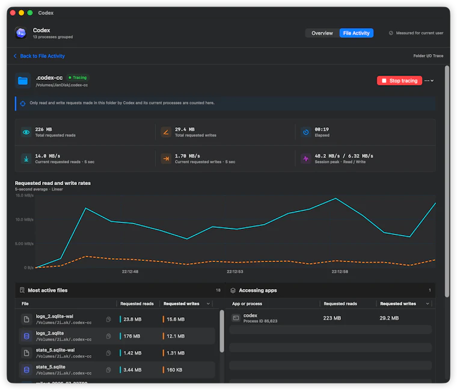Click the main window vertical scrollbar
This screenshot has height=390, width=457.
pyautogui.click(x=447, y=181)
